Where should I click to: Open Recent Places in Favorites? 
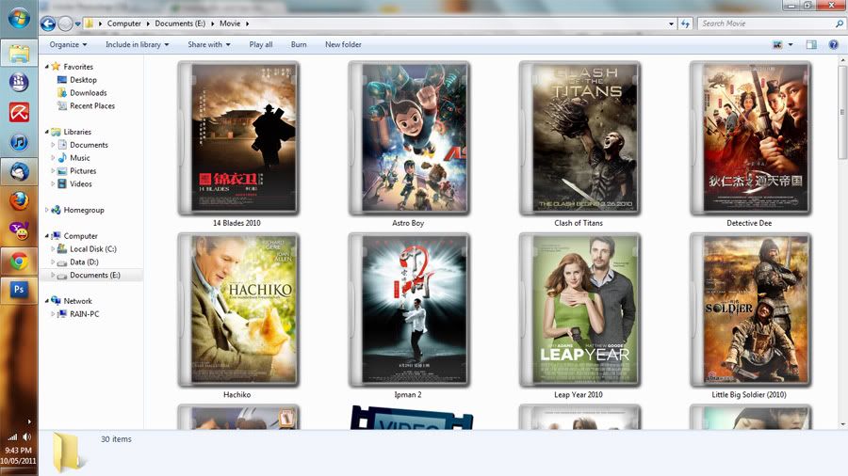tap(92, 105)
